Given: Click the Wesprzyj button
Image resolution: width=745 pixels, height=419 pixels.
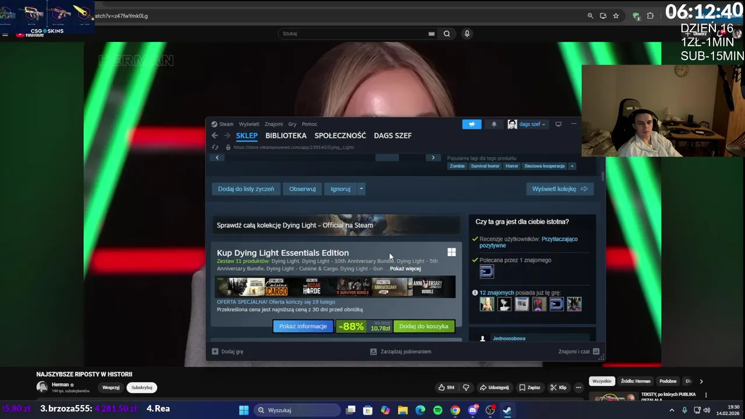Looking at the screenshot, I should click(111, 388).
